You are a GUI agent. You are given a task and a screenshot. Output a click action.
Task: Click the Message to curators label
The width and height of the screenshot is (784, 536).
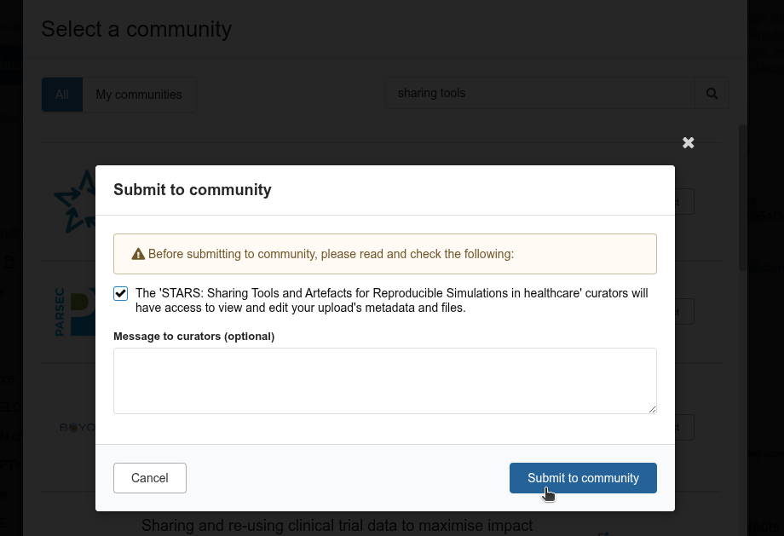click(193, 337)
